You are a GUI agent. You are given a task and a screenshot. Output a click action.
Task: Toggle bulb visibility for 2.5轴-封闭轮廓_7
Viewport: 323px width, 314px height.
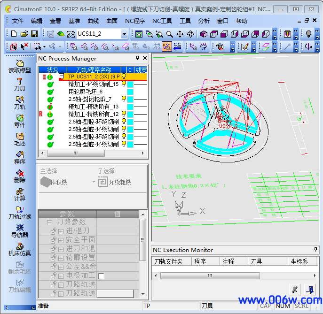click(x=124, y=99)
